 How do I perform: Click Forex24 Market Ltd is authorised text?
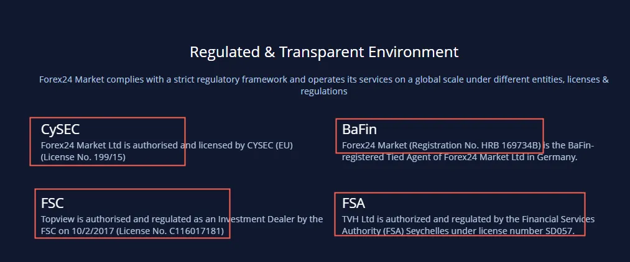pyautogui.click(x=106, y=145)
